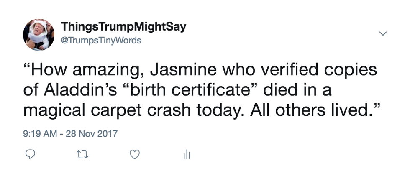Image resolution: width=410 pixels, height=176 pixels.
Task: Click the words "How amazing" in the tweet
Action: point(85,70)
